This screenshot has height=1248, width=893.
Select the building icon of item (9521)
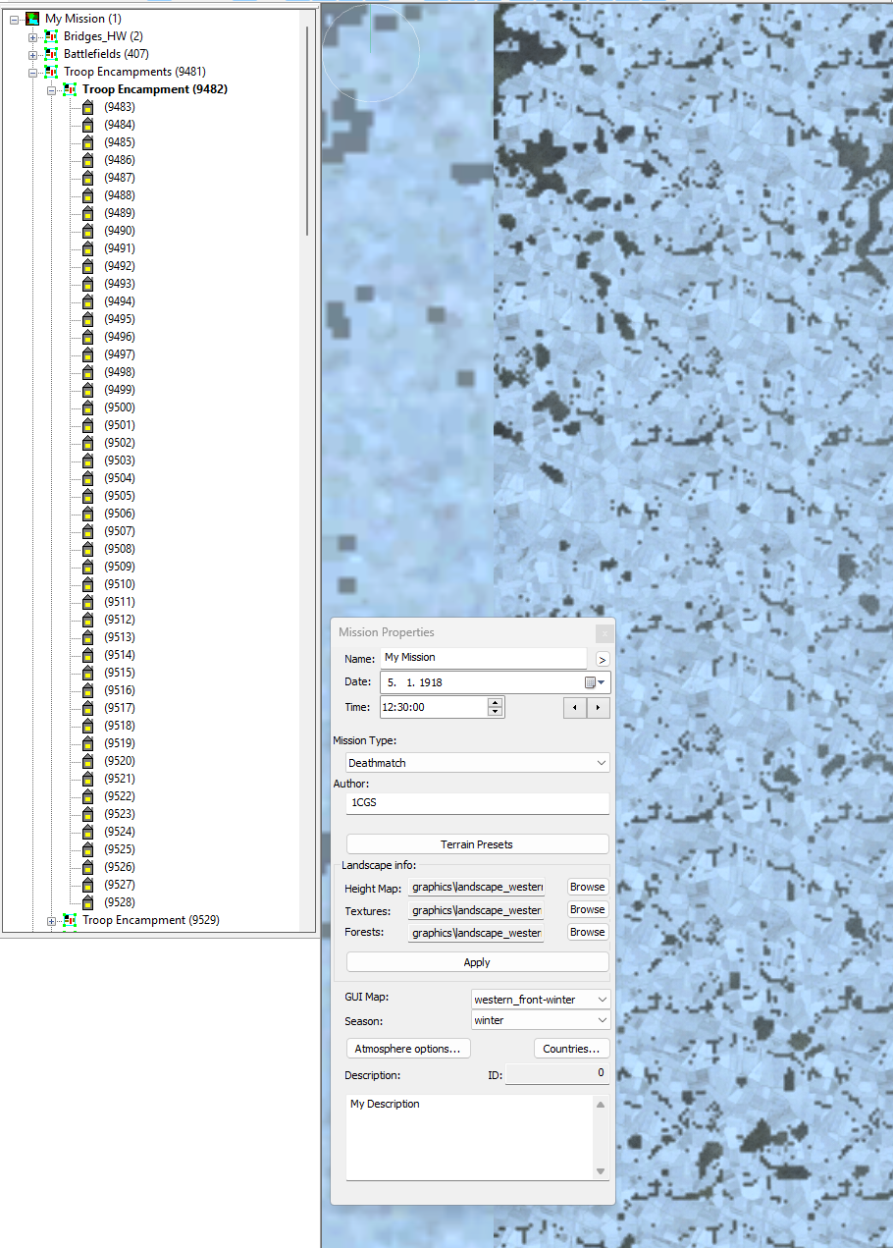click(87, 779)
